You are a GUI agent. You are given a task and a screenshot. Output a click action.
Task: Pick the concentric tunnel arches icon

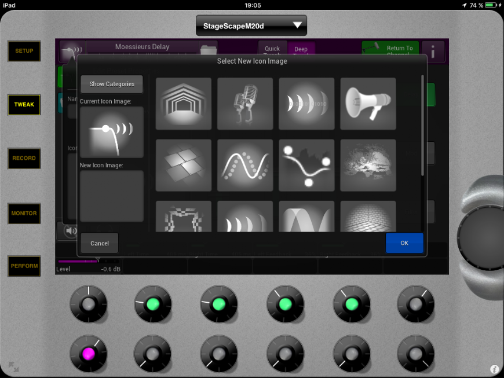184,104
